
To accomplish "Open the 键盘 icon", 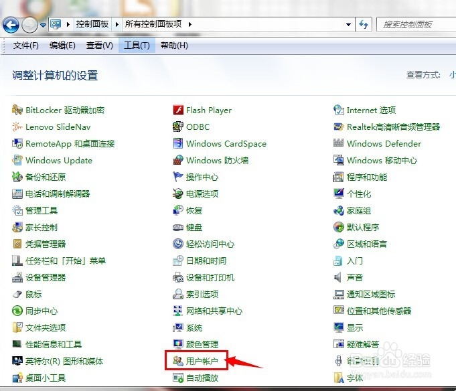I will tap(178, 228).
